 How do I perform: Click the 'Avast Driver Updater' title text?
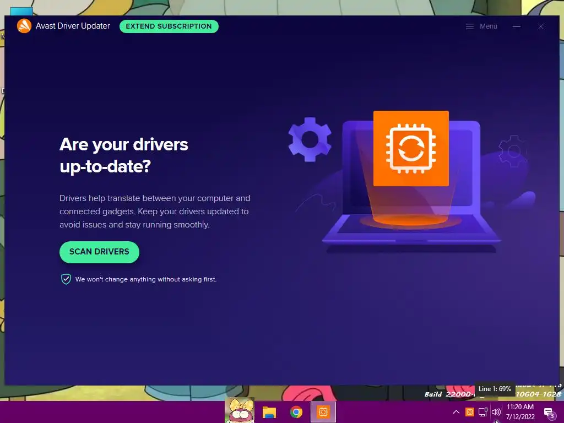[73, 26]
